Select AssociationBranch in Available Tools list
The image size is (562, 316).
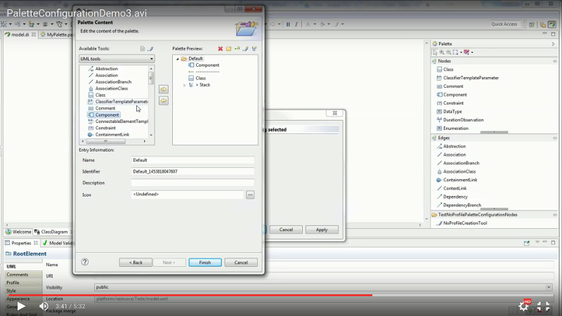point(113,81)
